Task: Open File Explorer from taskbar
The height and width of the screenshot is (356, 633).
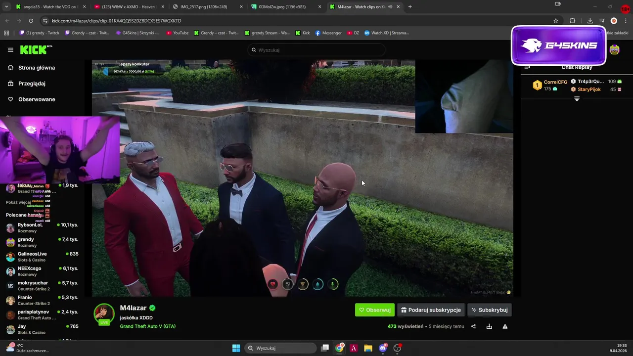Action: (368, 348)
